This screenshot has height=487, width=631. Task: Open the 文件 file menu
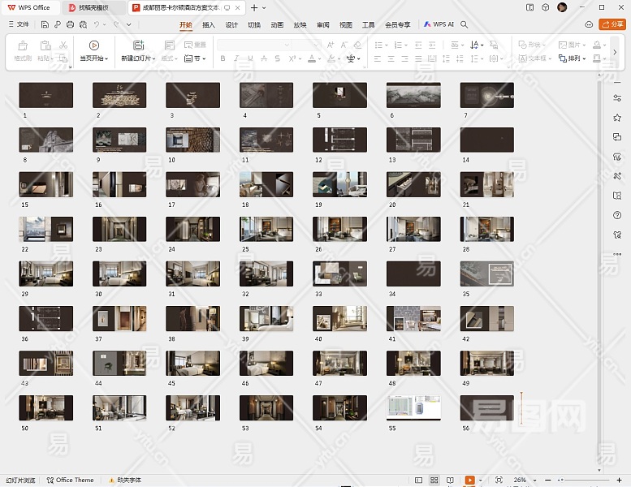point(18,25)
